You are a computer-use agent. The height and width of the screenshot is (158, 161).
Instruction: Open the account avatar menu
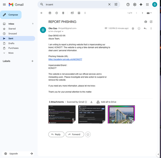coord(155,5)
